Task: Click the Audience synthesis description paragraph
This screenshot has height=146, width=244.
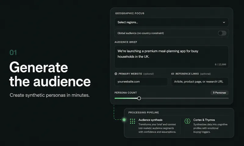Action: pyautogui.click(x=157, y=128)
